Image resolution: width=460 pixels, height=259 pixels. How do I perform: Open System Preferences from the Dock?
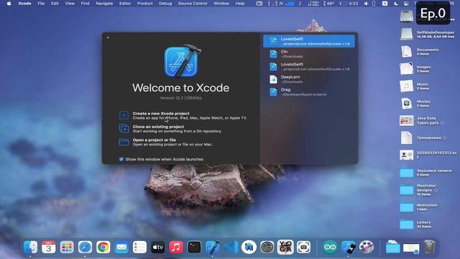pyautogui.click(x=267, y=247)
